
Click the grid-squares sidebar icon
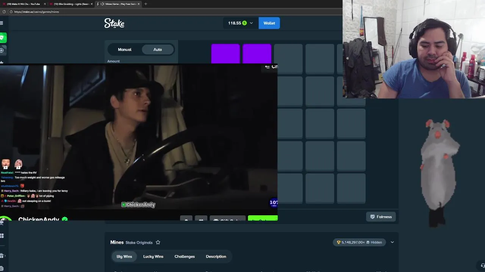2,236
